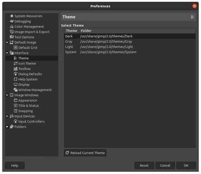
Task: Click the Reset button
Action: pyautogui.click(x=144, y=166)
